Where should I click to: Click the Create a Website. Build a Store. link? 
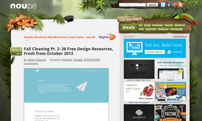coord(139,80)
